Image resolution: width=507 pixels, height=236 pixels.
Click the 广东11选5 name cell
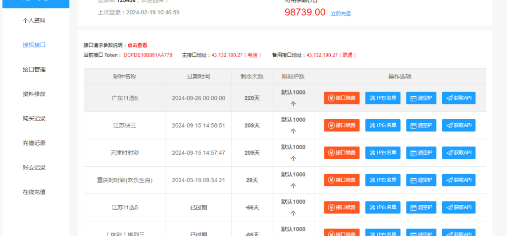click(125, 98)
